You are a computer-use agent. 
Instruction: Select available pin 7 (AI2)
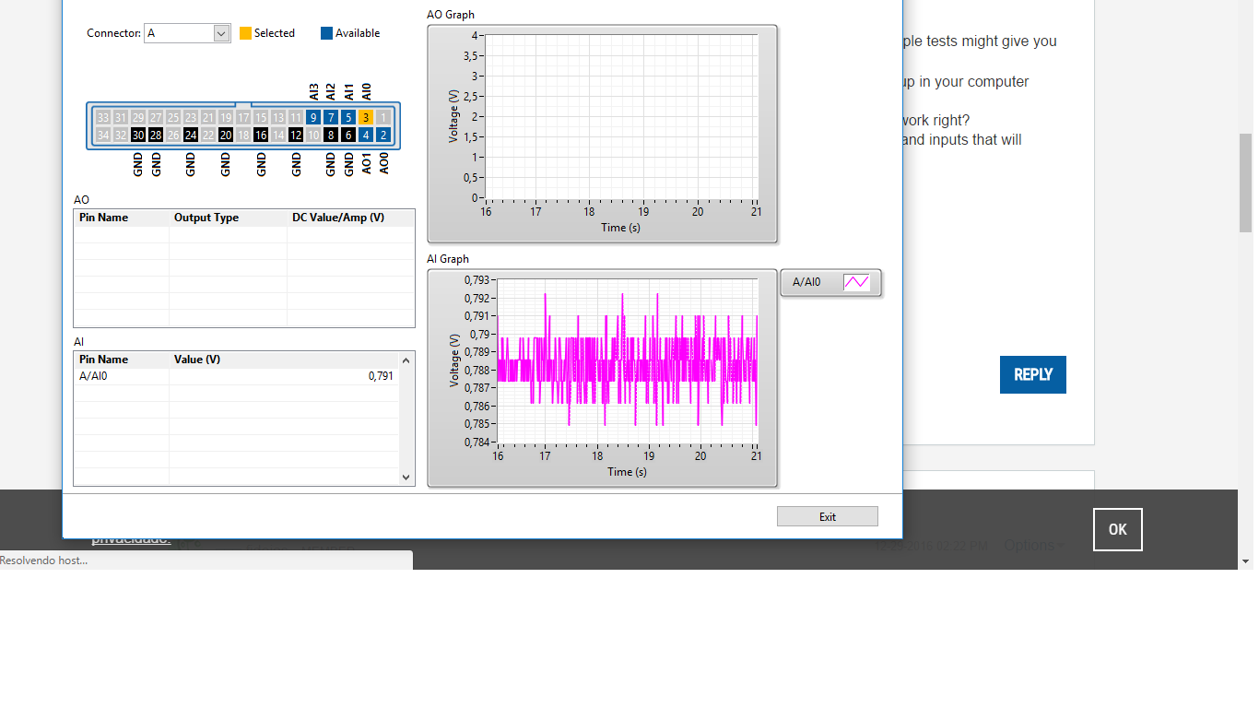331,117
